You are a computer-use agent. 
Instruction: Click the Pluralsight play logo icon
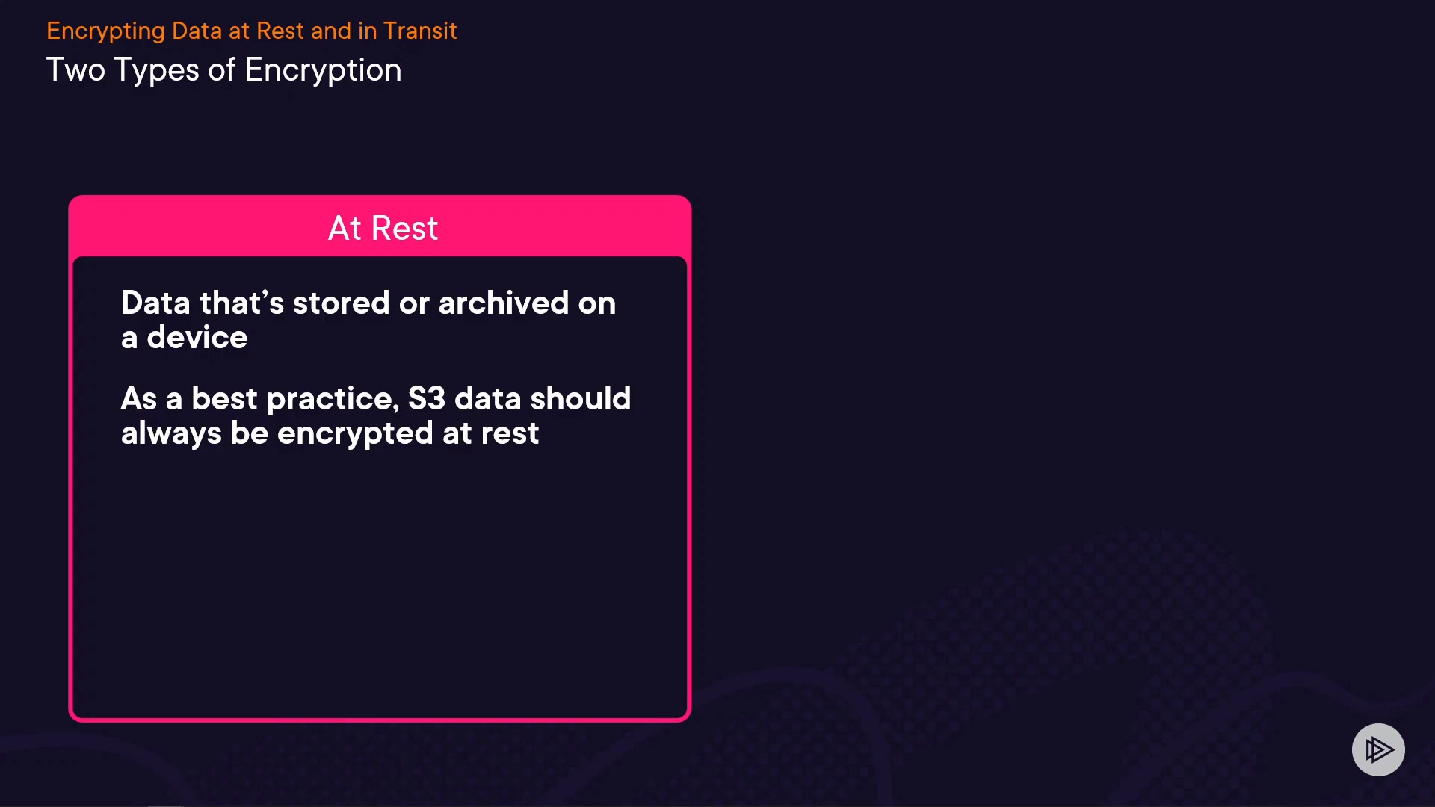pyautogui.click(x=1377, y=749)
